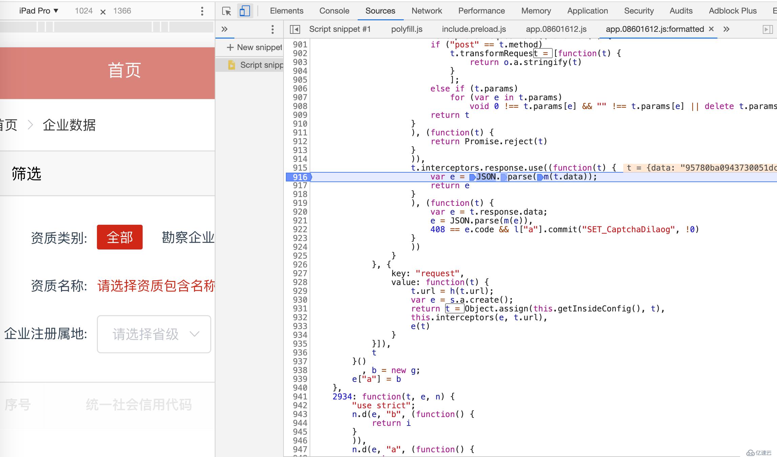Image resolution: width=777 pixels, height=457 pixels.
Task: Click the snippet options kebab menu icon
Action: click(273, 29)
